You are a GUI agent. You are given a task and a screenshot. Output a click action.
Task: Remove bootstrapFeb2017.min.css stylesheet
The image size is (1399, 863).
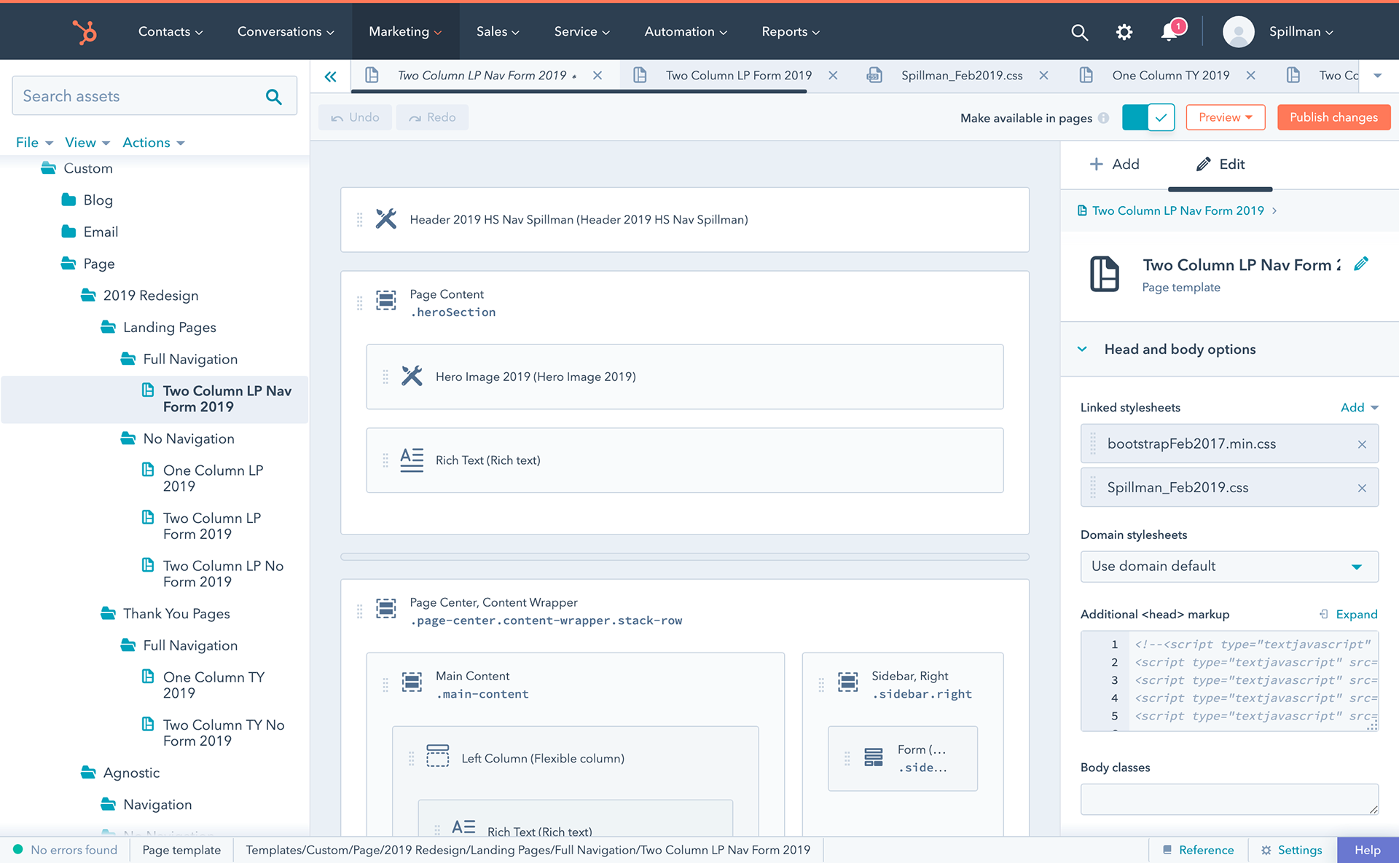coord(1362,444)
